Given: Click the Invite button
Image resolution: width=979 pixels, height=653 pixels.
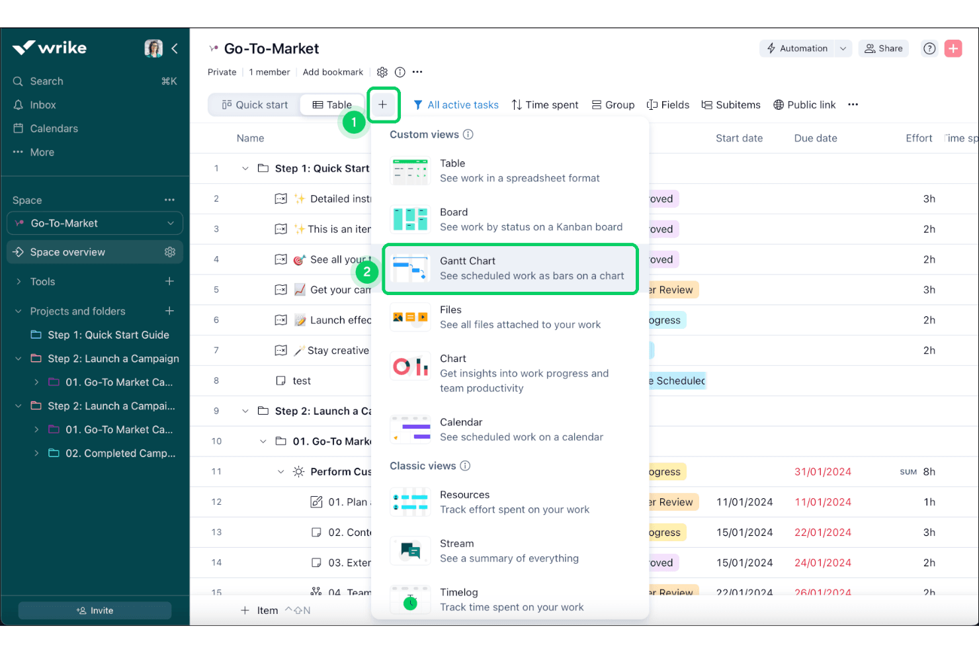Looking at the screenshot, I should click(95, 611).
